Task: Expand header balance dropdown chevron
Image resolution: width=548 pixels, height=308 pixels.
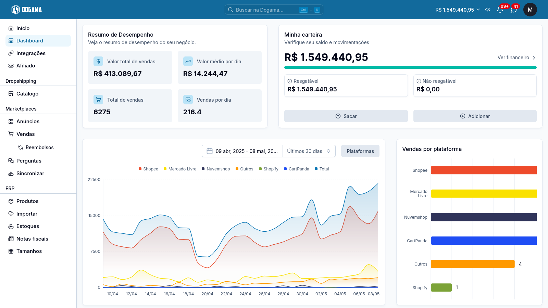Action: coord(478,10)
